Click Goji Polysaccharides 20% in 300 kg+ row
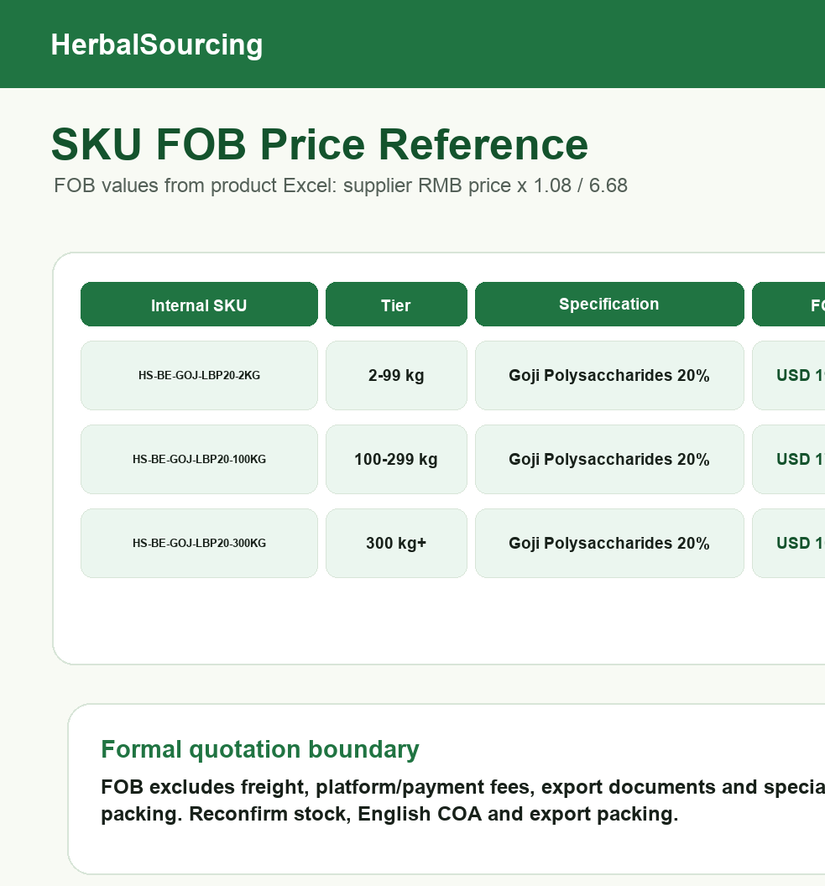This screenshot has width=825, height=886. pos(609,543)
